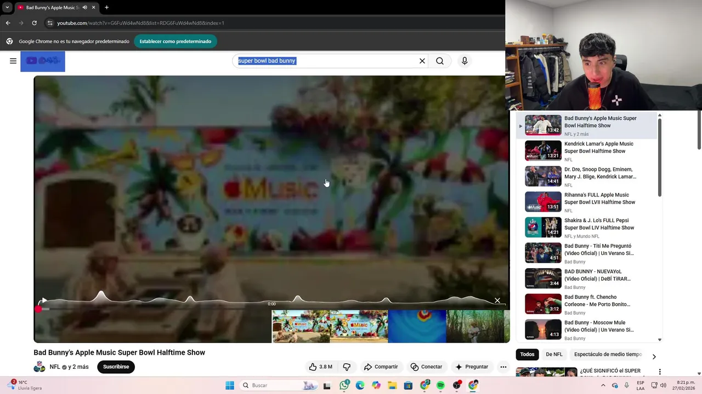Open File Explorer from the taskbar
Viewport: 702px width, 394px height.
[x=392, y=385]
